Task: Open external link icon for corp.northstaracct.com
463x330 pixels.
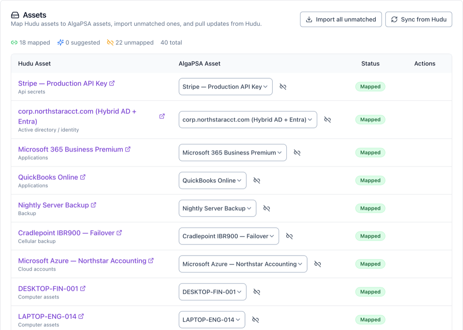Action: click(x=162, y=116)
